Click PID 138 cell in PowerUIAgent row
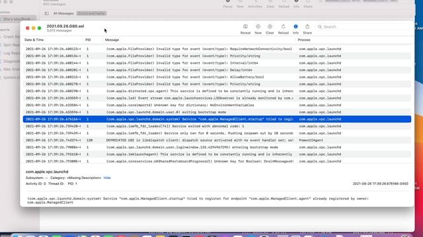The height and width of the screenshot is (237, 423). click(x=90, y=140)
